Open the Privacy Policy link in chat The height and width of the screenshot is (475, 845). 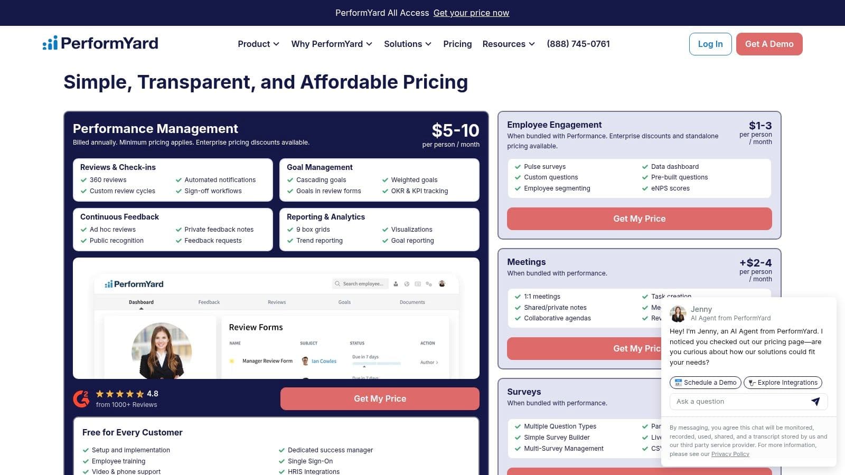pyautogui.click(x=730, y=454)
